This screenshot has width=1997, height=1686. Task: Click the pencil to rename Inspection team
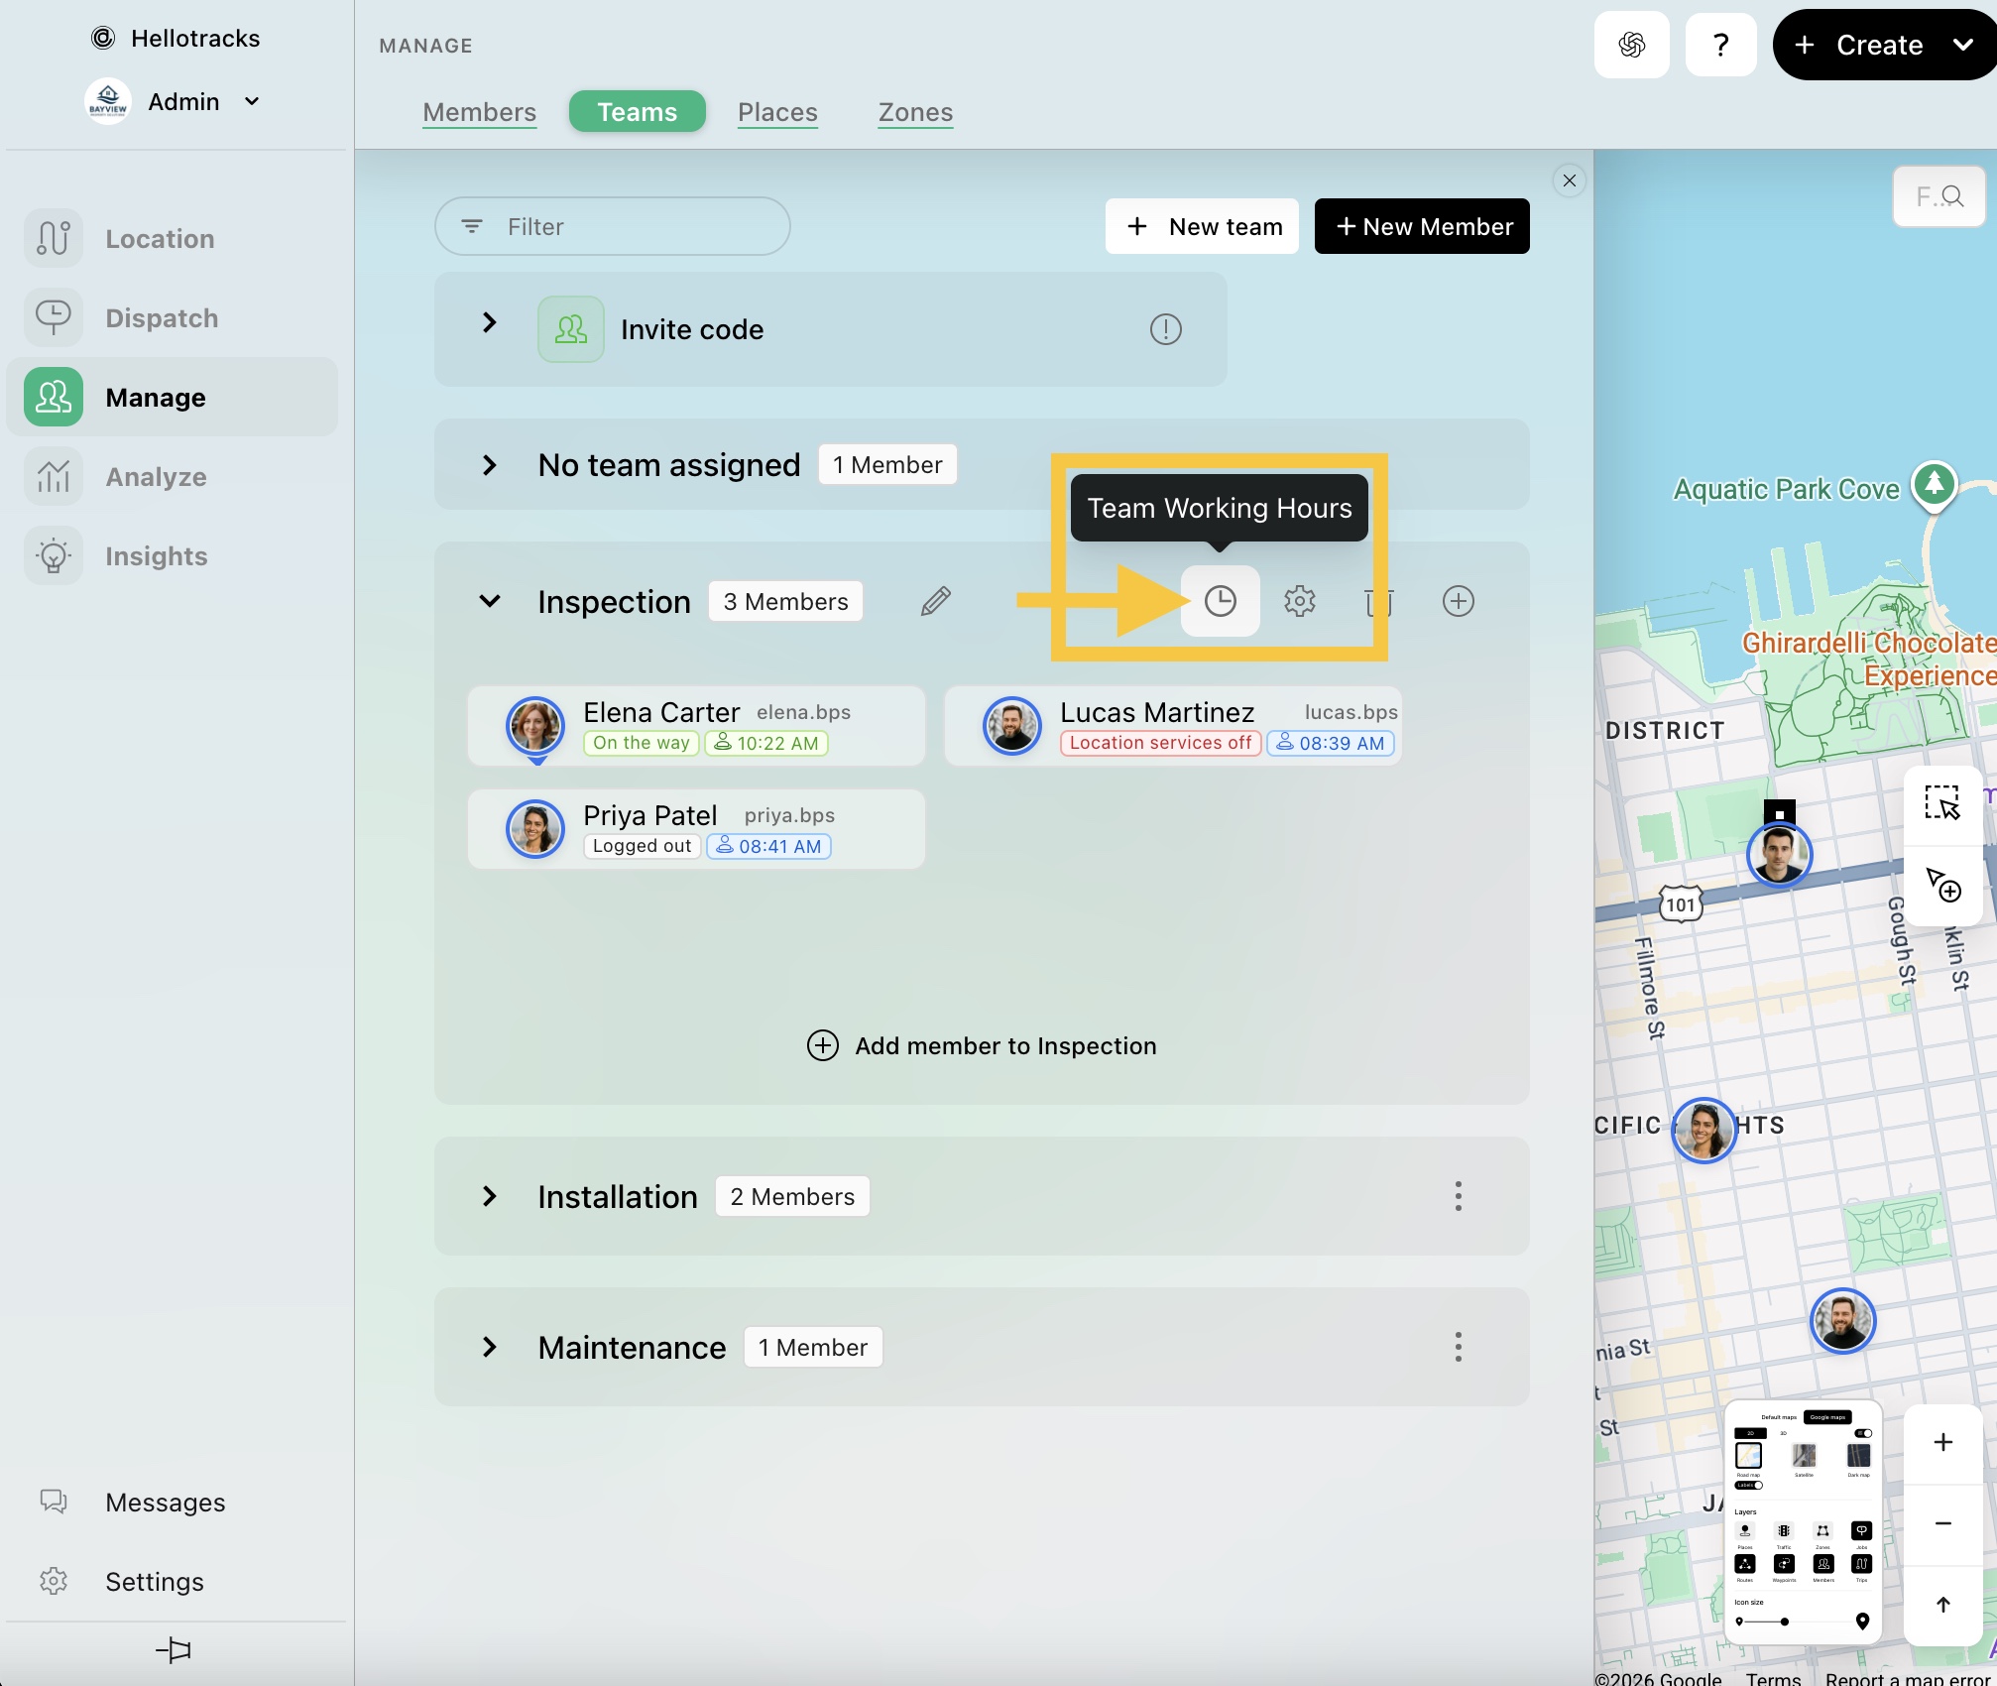tap(935, 601)
